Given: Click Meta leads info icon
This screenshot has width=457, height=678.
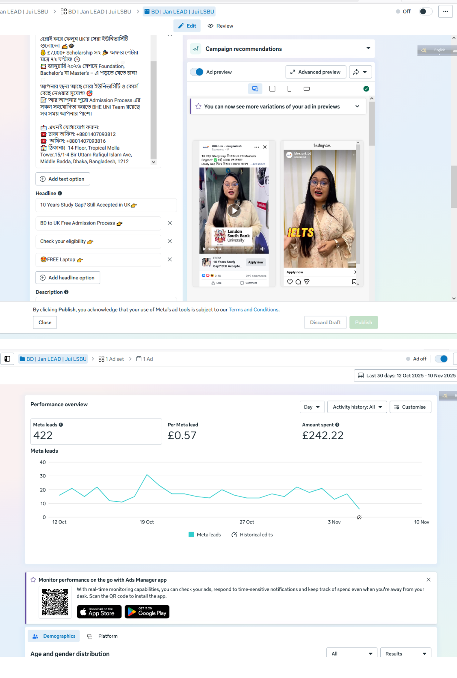Looking at the screenshot, I should click(x=61, y=425).
